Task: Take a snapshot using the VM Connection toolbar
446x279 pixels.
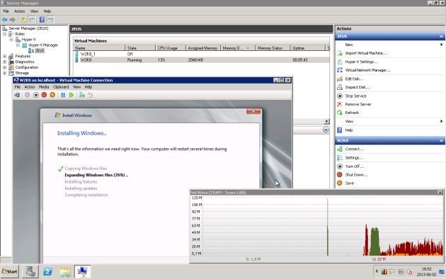Action: pos(82,95)
